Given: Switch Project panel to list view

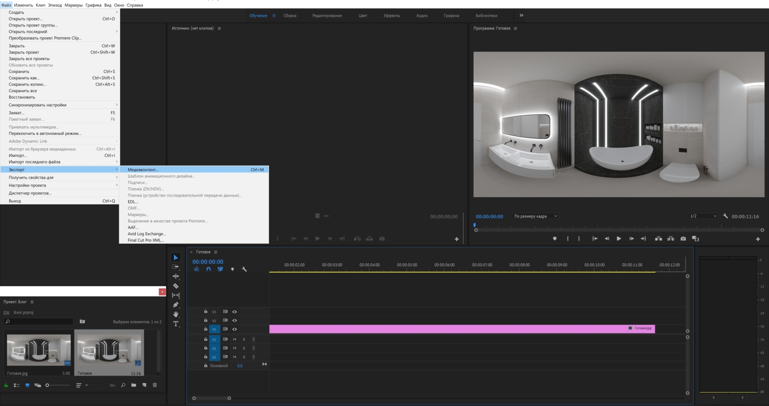Looking at the screenshot, I should [17, 385].
